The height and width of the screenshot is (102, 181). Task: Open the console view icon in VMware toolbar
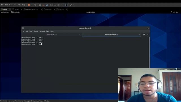coord(66,5)
